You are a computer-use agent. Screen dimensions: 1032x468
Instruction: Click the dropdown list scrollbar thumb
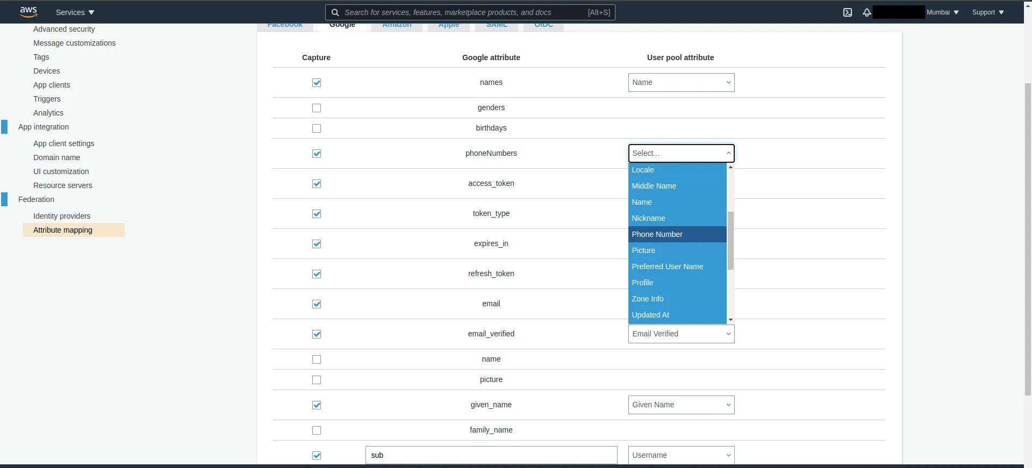[x=730, y=241]
